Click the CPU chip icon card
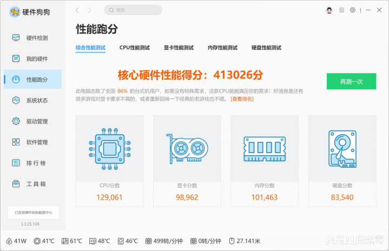389x251 pixels. coord(110,149)
